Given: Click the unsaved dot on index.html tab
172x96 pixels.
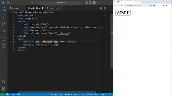Looking at the screenshot, I should pyautogui.click(x=42, y=8).
